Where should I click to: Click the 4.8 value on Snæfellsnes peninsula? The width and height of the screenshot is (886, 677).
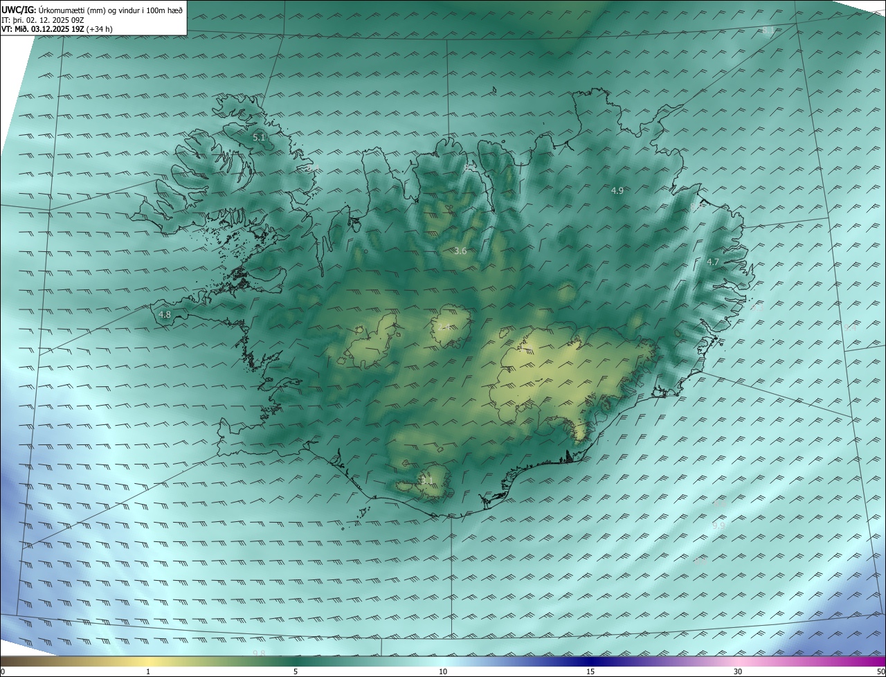[x=165, y=315]
